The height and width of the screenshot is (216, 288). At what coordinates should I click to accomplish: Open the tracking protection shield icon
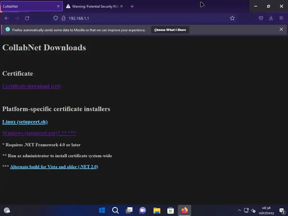point(56,18)
